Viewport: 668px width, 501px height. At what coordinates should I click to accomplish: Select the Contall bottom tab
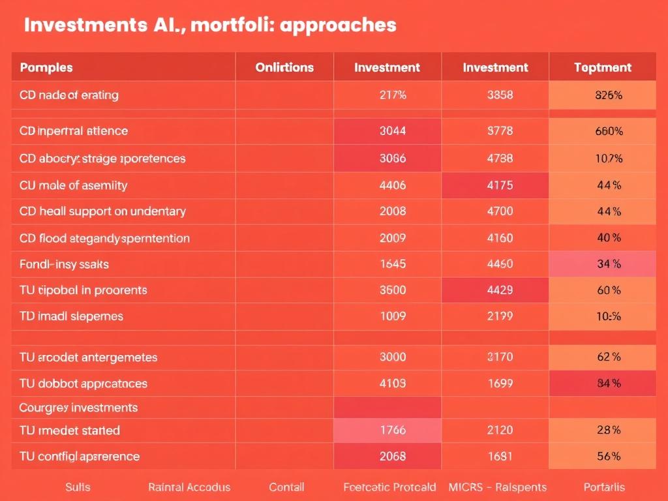click(286, 487)
